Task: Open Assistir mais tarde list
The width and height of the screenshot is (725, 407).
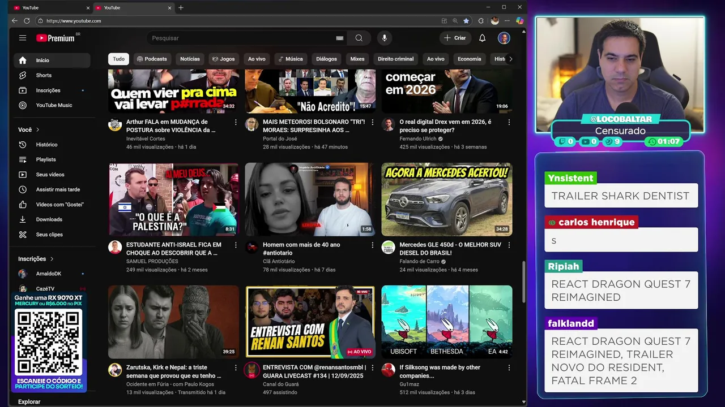Action: pyautogui.click(x=52, y=189)
